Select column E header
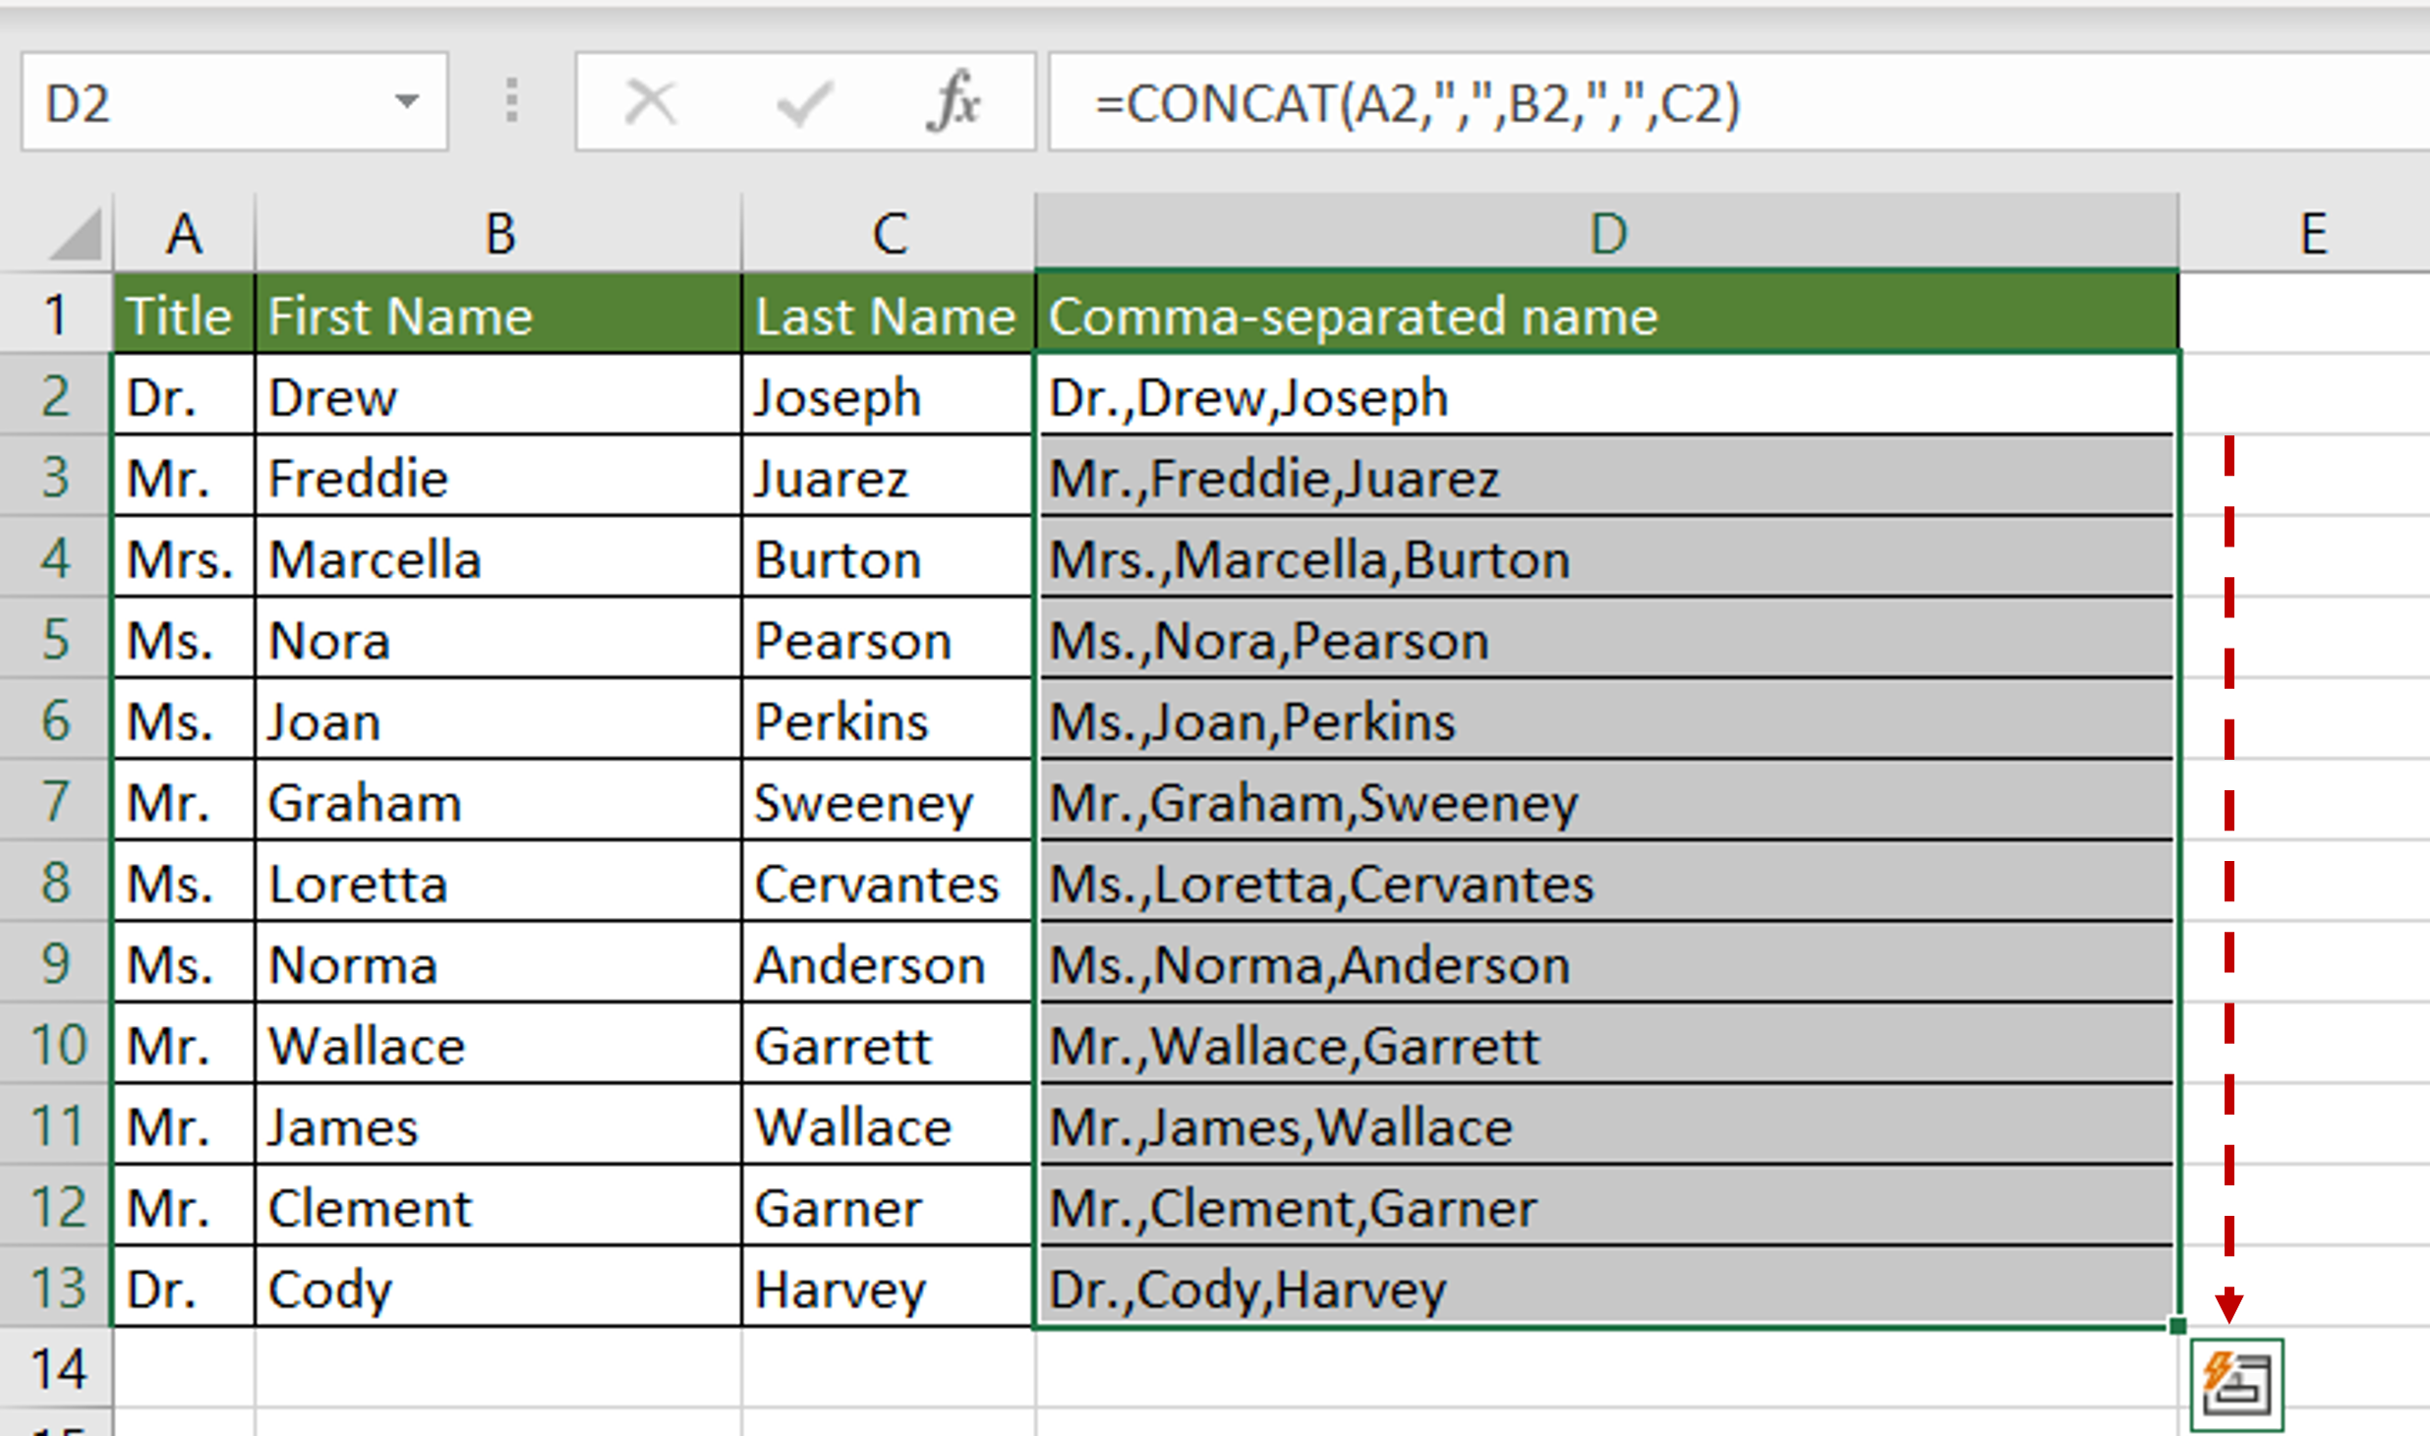This screenshot has height=1436, width=2430. (x=2305, y=234)
